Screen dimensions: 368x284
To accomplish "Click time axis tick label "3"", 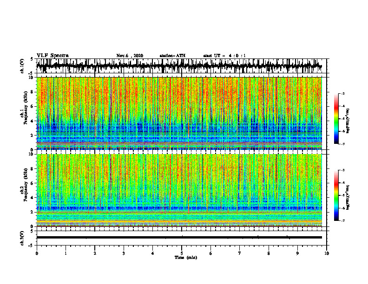I will (x=124, y=253).
